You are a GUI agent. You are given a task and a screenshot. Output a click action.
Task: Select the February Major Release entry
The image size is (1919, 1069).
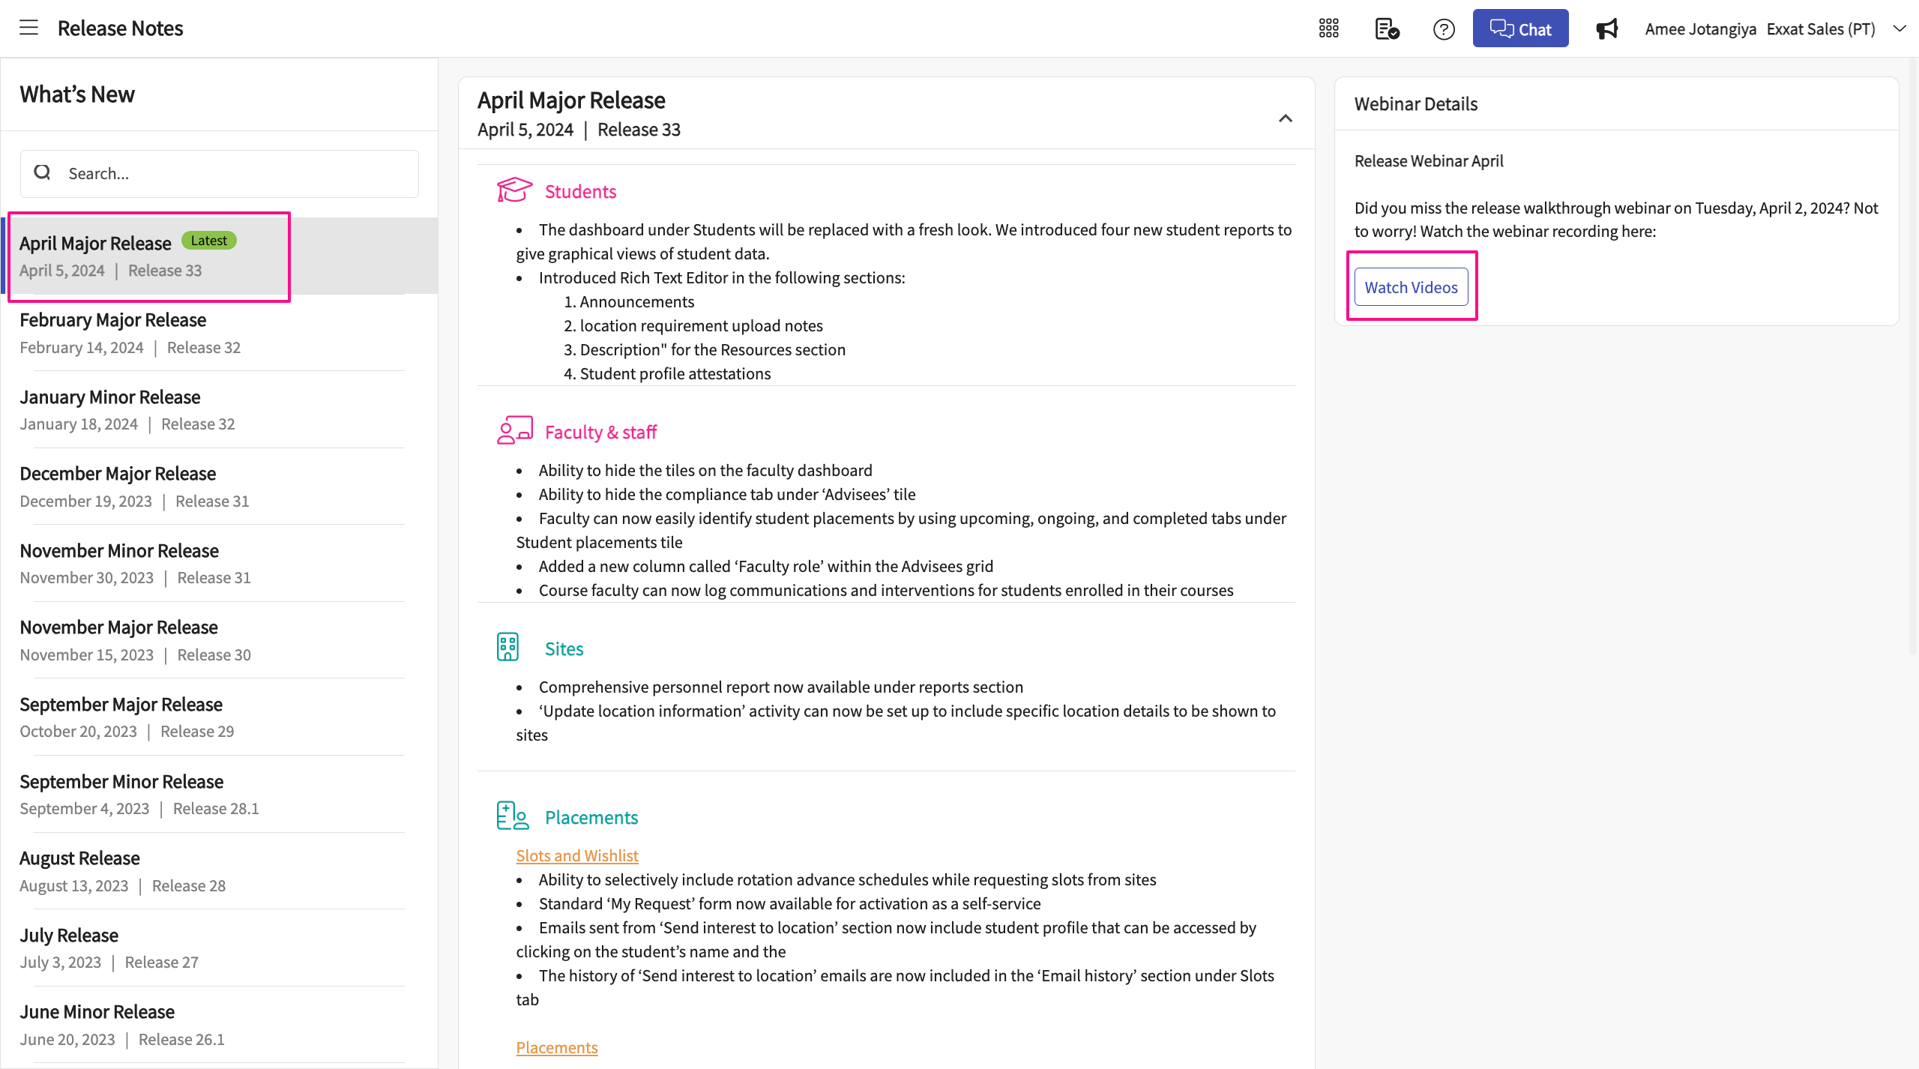pos(112,319)
